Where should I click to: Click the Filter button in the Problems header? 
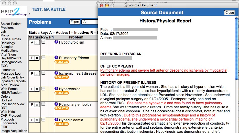(x=75, y=22)
